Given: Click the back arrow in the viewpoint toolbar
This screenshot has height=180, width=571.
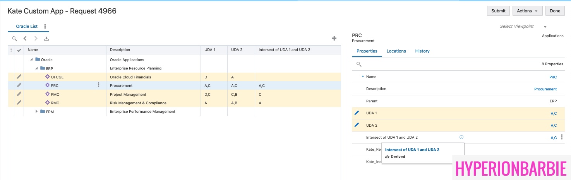Looking at the screenshot, I should pos(25,39).
